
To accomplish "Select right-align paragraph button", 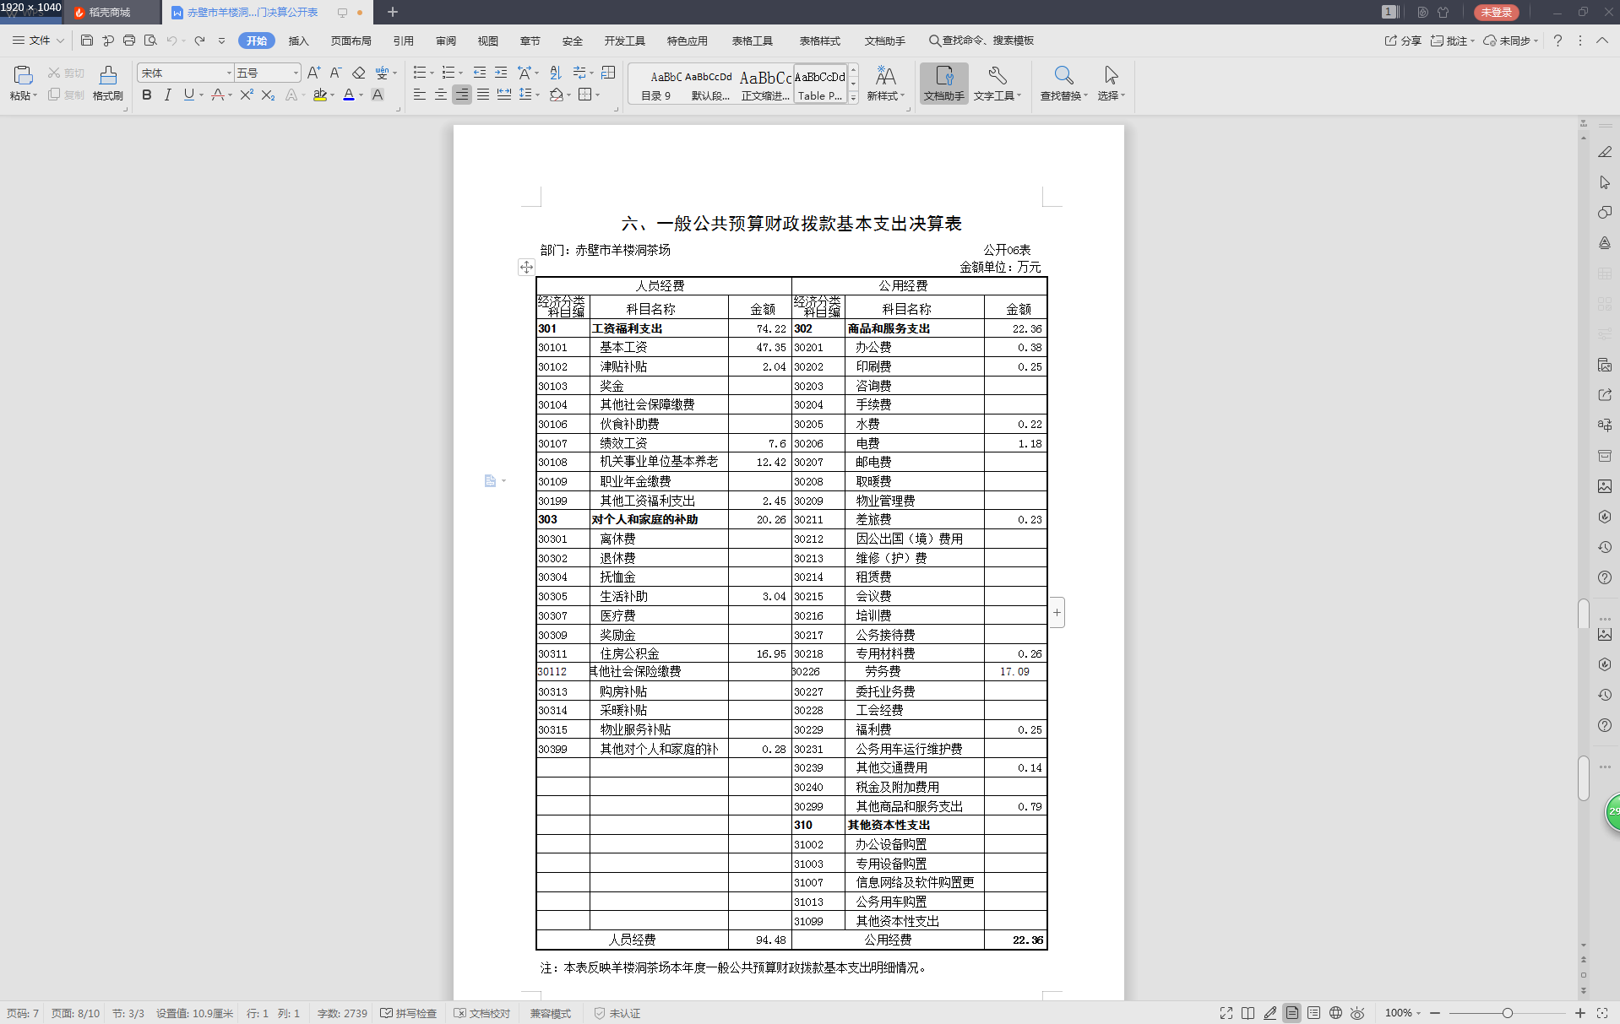I will point(461,95).
